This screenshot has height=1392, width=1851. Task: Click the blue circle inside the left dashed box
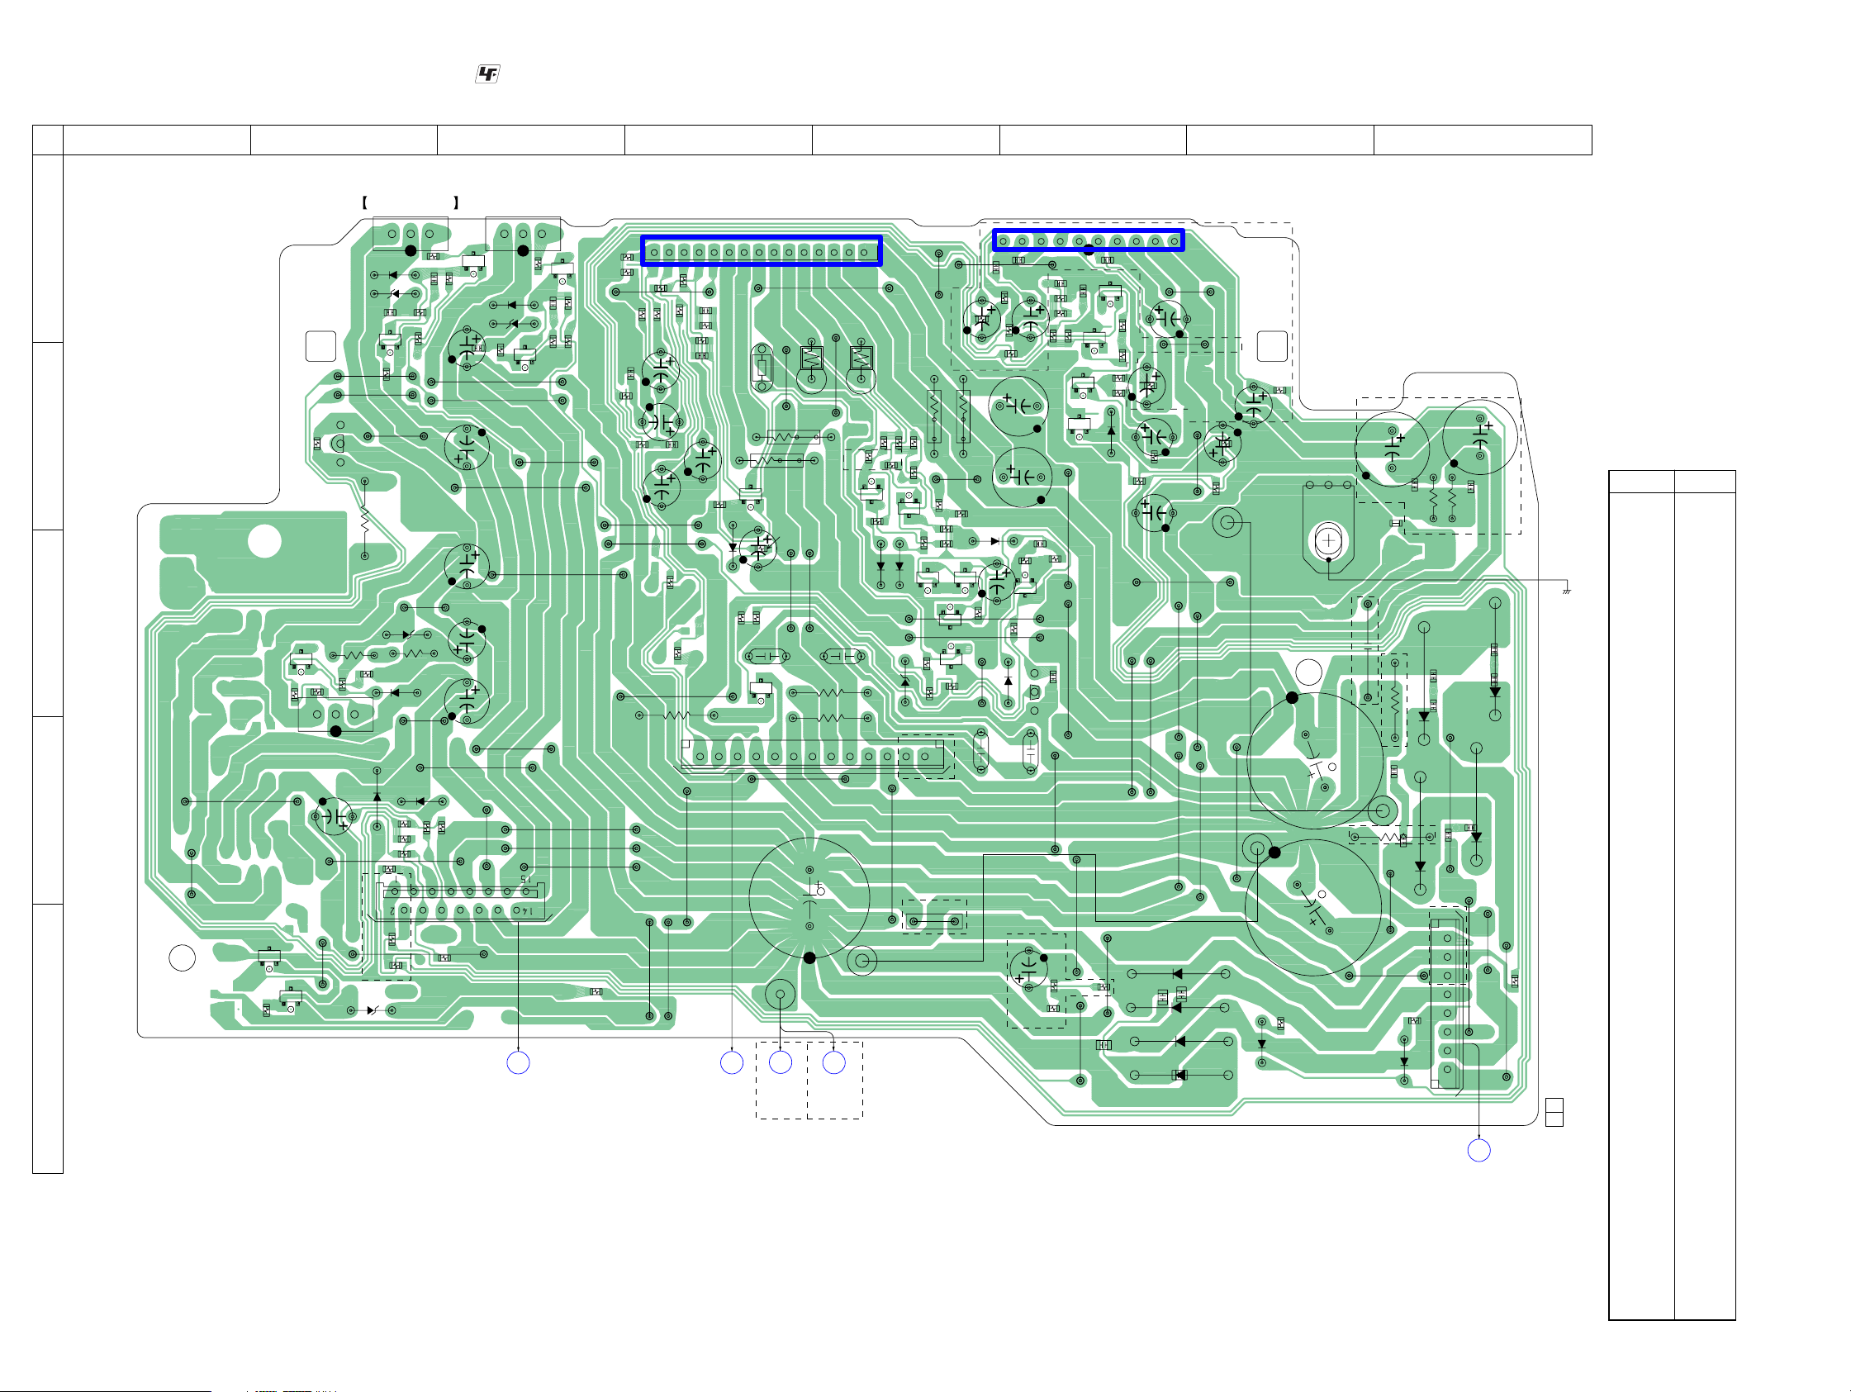click(x=781, y=1063)
